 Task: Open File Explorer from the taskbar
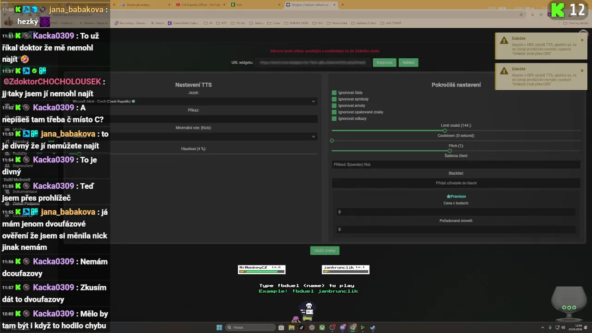291,327
